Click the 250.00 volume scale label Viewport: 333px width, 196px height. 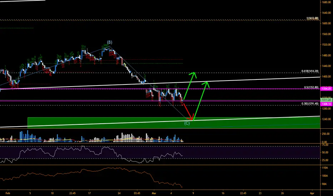click(326, 134)
